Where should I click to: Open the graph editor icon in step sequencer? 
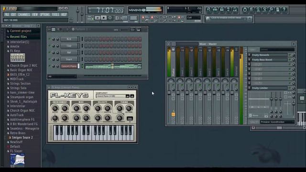click(x=133, y=30)
